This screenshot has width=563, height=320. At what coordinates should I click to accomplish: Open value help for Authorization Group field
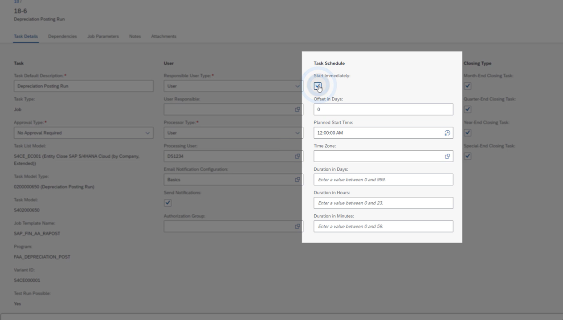[x=298, y=226]
